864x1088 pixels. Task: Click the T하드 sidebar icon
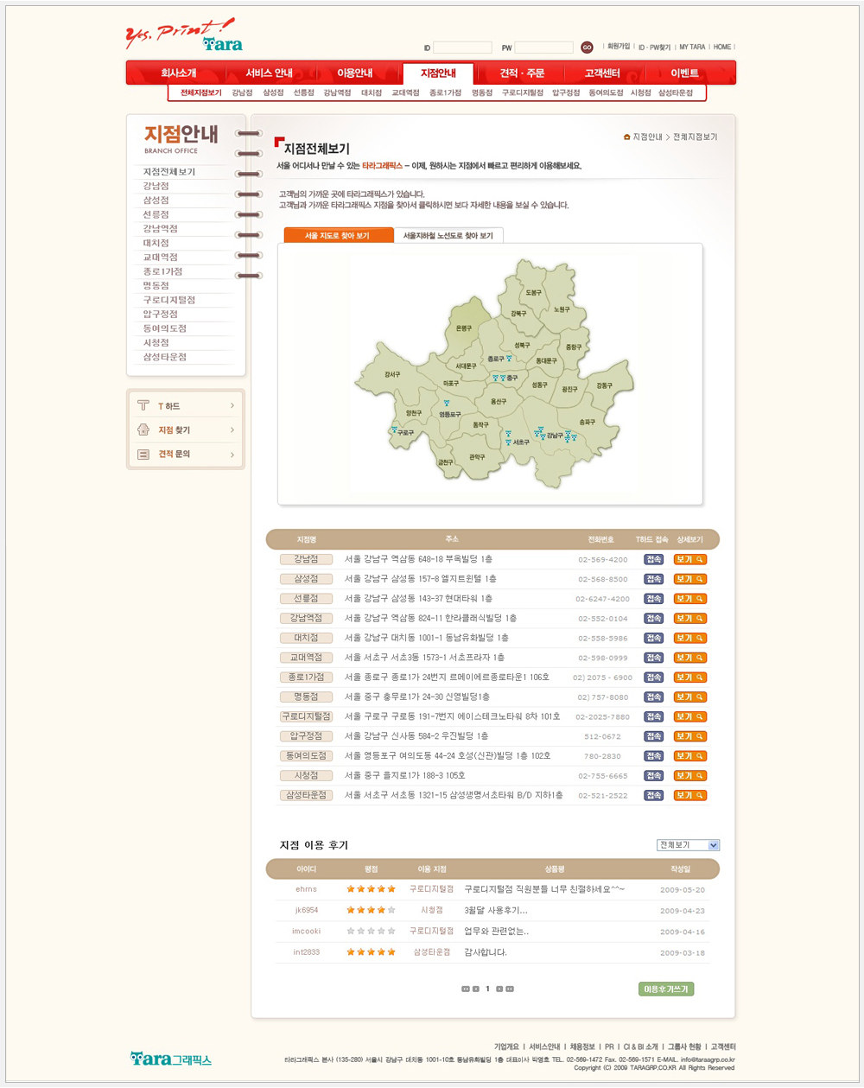tap(143, 405)
